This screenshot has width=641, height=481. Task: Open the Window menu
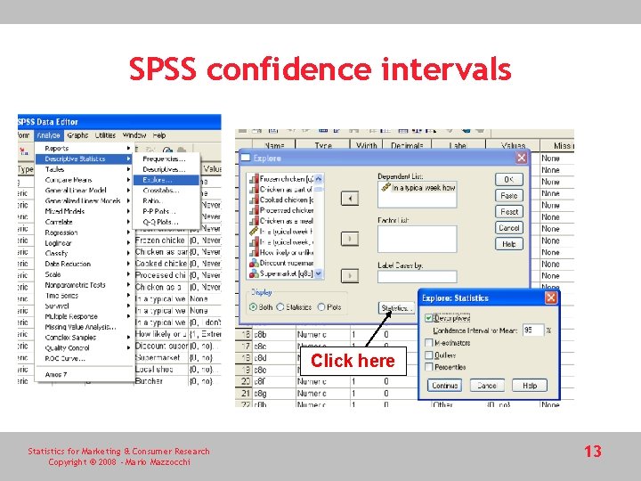pos(134,135)
